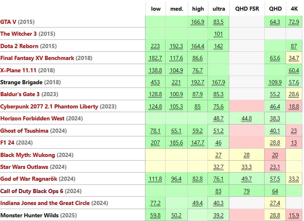This screenshot has width=304, height=221.
Task: Click God of War Ragnarök 4K value 33.2
Action: (294, 179)
